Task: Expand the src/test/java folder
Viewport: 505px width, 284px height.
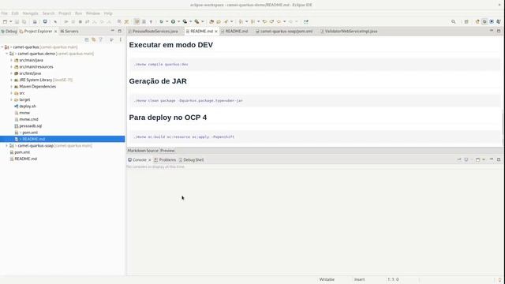Action: click(x=11, y=73)
